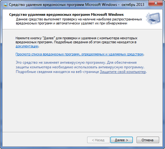Click the text Данное средство выполняет проверку
Image resolution: width=165 pixels, height=149 pixels.
pos(79,21)
